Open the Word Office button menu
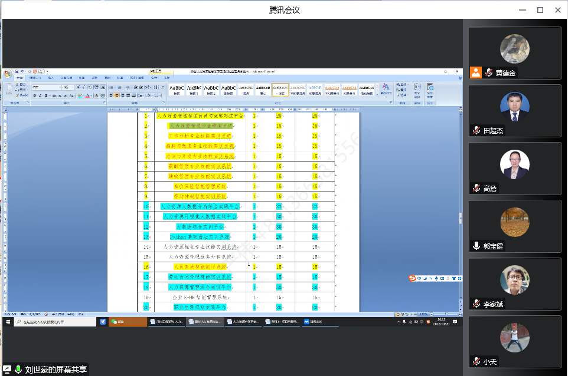The image size is (568, 376). 8,74
